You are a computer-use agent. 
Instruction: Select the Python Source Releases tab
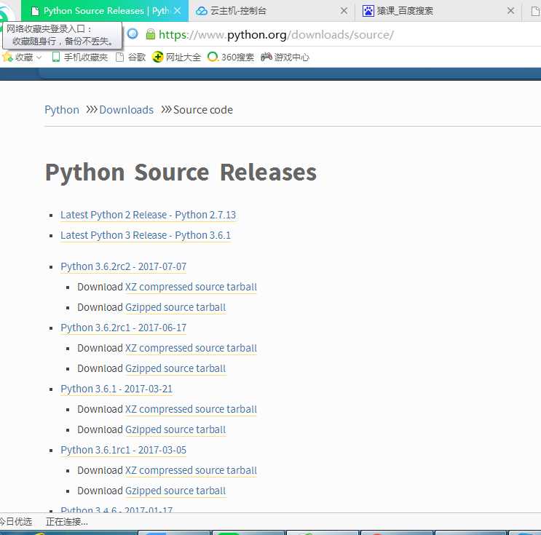tap(105, 11)
